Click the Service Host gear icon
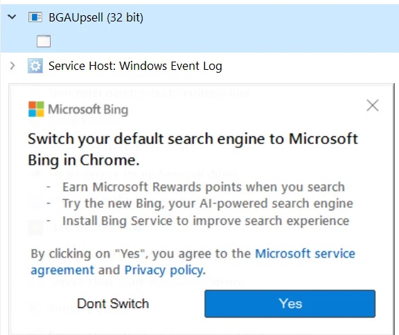399x335 pixels. 35,66
